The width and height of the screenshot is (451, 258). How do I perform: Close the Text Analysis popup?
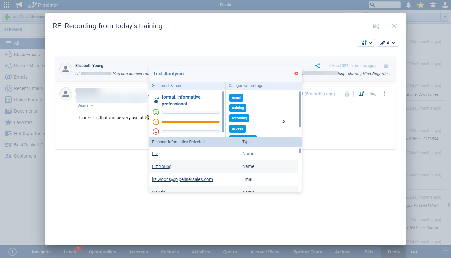[x=296, y=74]
